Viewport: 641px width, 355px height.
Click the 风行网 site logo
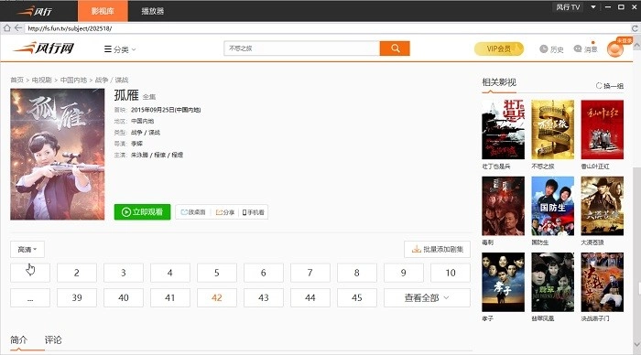tap(44, 48)
